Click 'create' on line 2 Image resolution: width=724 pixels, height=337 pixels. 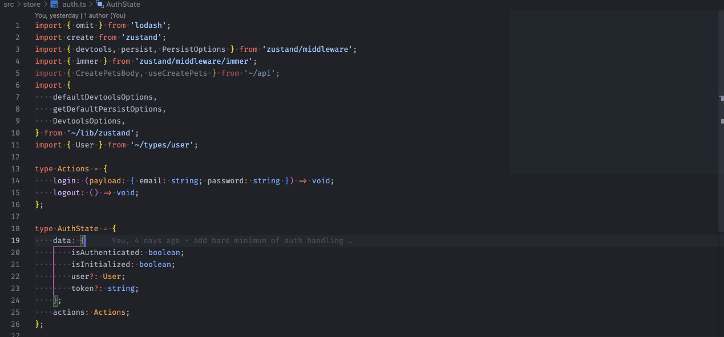80,37
